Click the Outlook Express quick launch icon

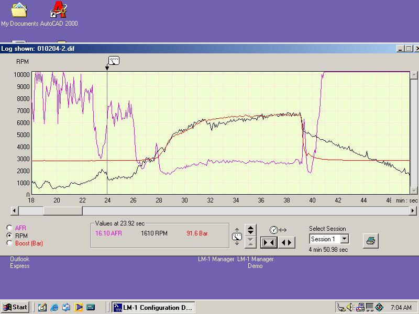click(x=67, y=307)
